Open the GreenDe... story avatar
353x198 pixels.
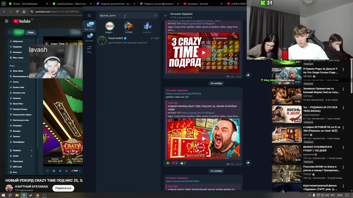(147, 26)
